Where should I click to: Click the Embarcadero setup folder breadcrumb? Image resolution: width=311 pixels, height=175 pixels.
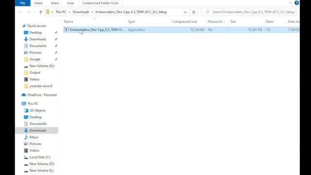point(131,12)
